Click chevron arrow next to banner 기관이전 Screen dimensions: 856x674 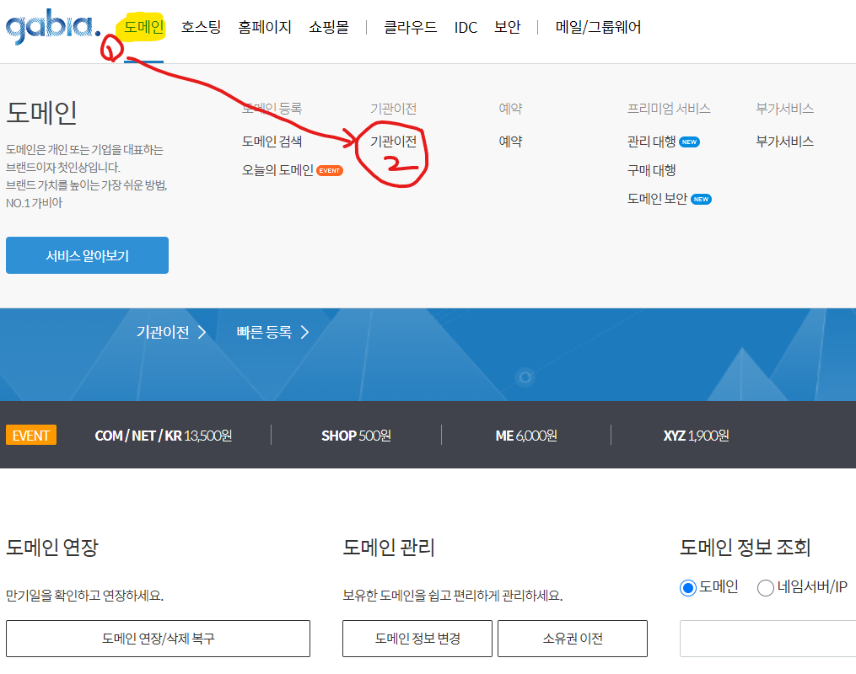[x=202, y=332]
